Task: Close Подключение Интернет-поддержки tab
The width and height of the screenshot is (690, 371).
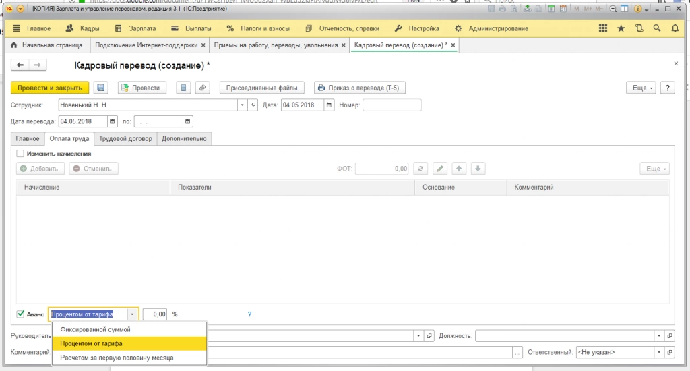Action: click(x=203, y=45)
